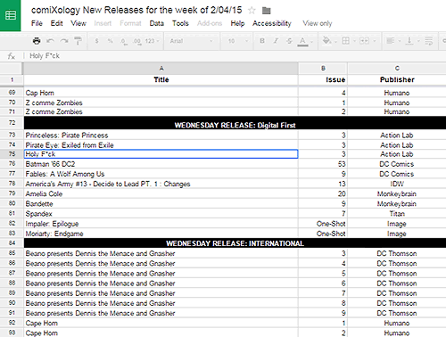Viewport: 446px width, 337px height.
Task: Open the Help menu
Action: tap(237, 23)
